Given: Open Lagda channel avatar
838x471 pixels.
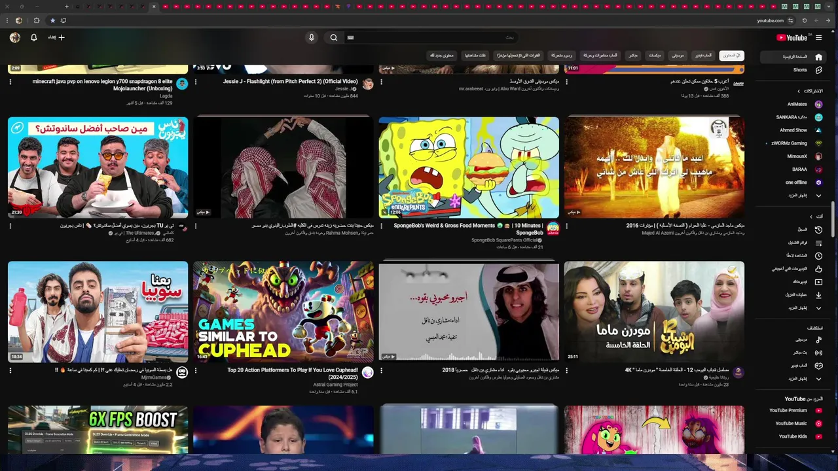Looking at the screenshot, I should [x=183, y=84].
